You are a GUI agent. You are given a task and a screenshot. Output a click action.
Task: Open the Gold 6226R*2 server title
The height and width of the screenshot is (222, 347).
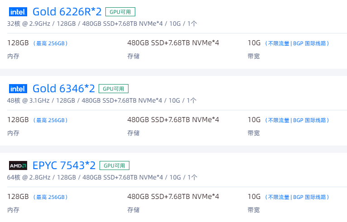67,12
